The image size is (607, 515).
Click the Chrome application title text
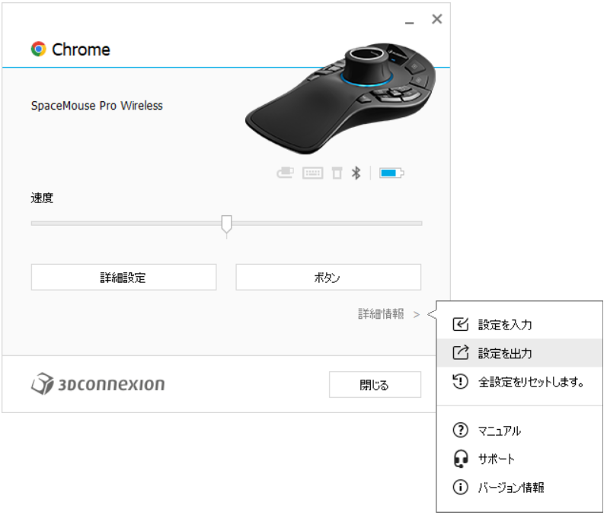tap(81, 49)
